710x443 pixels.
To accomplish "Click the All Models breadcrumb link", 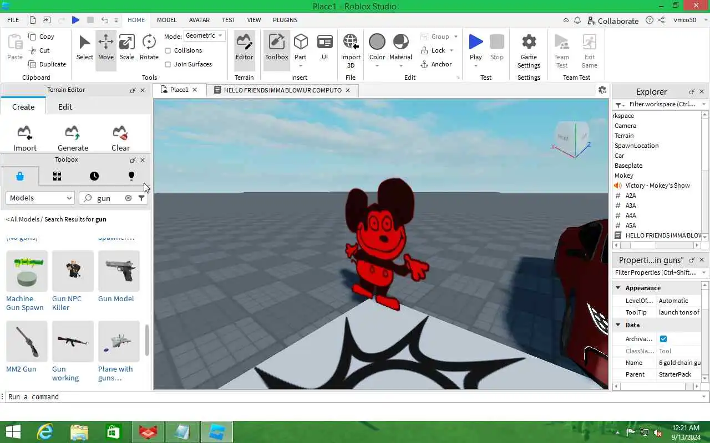I will 23,219.
